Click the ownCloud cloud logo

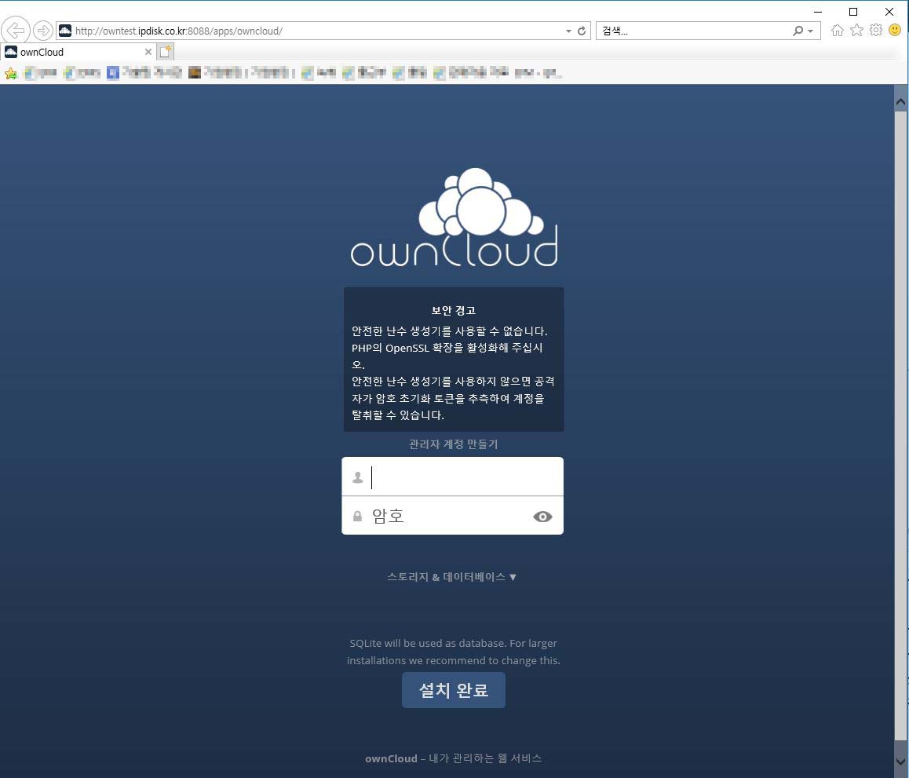click(x=454, y=217)
